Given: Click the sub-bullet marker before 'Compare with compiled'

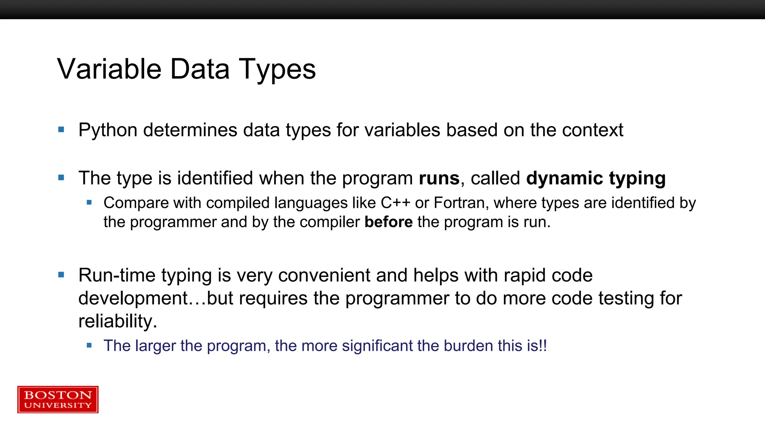Looking at the screenshot, I should pyautogui.click(x=89, y=203).
